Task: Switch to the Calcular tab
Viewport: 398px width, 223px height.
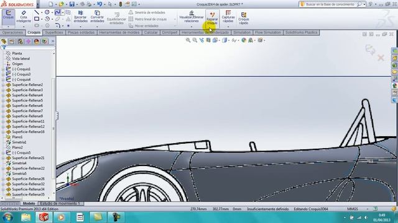Action: point(150,32)
